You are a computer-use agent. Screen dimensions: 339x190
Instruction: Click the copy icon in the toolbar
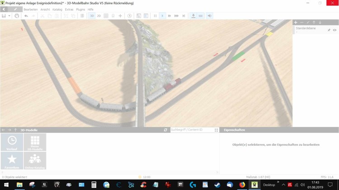(x=50, y=16)
